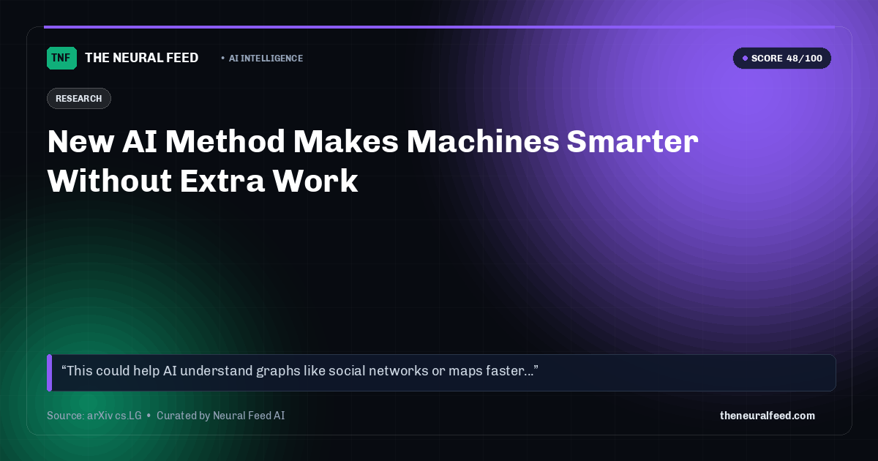Click Curated by Neural Feed AI text
Viewport: 878px width, 461px height.
(220, 416)
